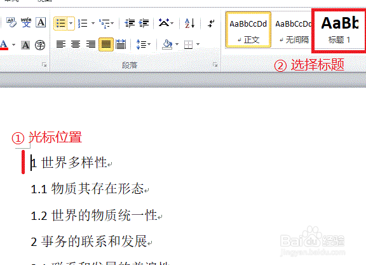Open the shading color dropdown arrow
Screen dimensions: 366x265
coord(177,44)
